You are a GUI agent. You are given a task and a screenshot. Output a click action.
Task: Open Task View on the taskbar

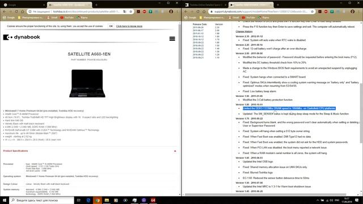(x=79, y=200)
